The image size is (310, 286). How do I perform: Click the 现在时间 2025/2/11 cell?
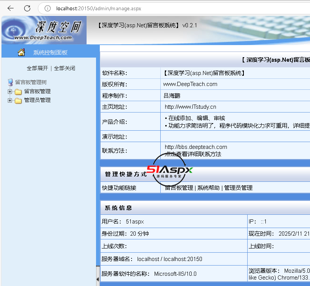coord(279,234)
